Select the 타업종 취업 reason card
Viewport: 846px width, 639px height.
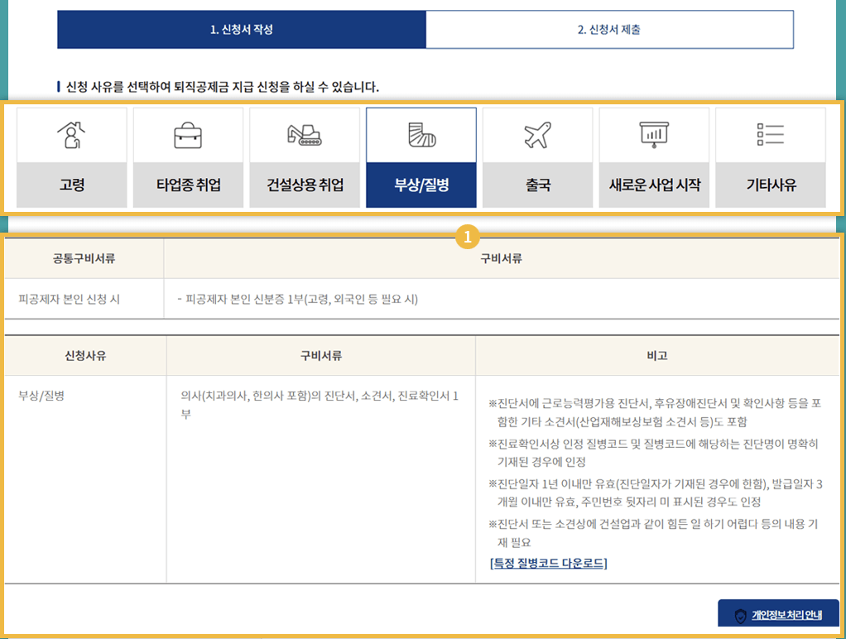(x=188, y=156)
